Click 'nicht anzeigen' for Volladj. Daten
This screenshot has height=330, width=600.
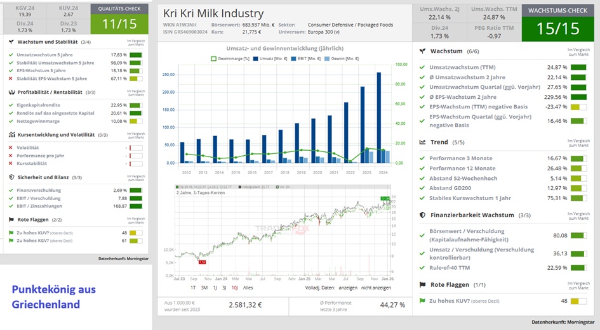pyautogui.click(x=376, y=287)
